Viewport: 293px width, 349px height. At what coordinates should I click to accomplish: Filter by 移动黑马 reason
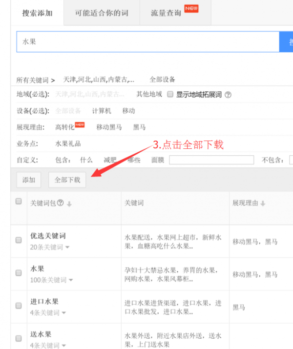click(109, 127)
